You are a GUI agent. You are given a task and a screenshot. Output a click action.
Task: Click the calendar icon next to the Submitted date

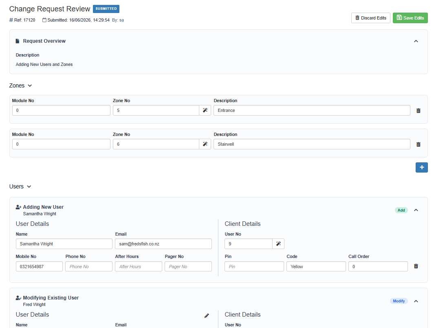pyautogui.click(x=44, y=20)
